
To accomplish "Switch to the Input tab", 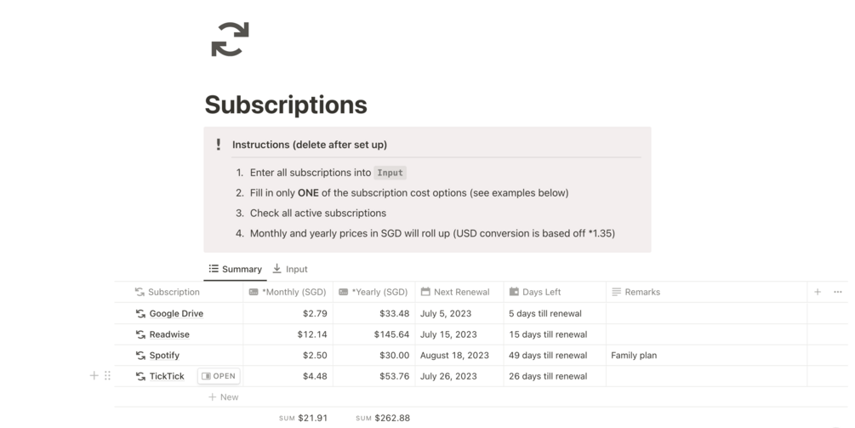I will click(x=290, y=269).
